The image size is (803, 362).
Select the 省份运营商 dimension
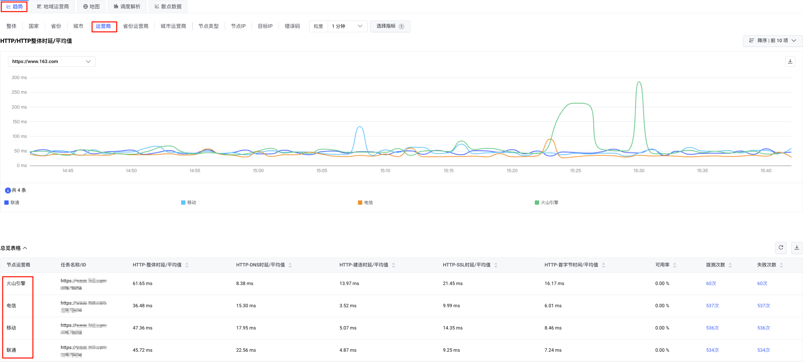click(x=136, y=26)
